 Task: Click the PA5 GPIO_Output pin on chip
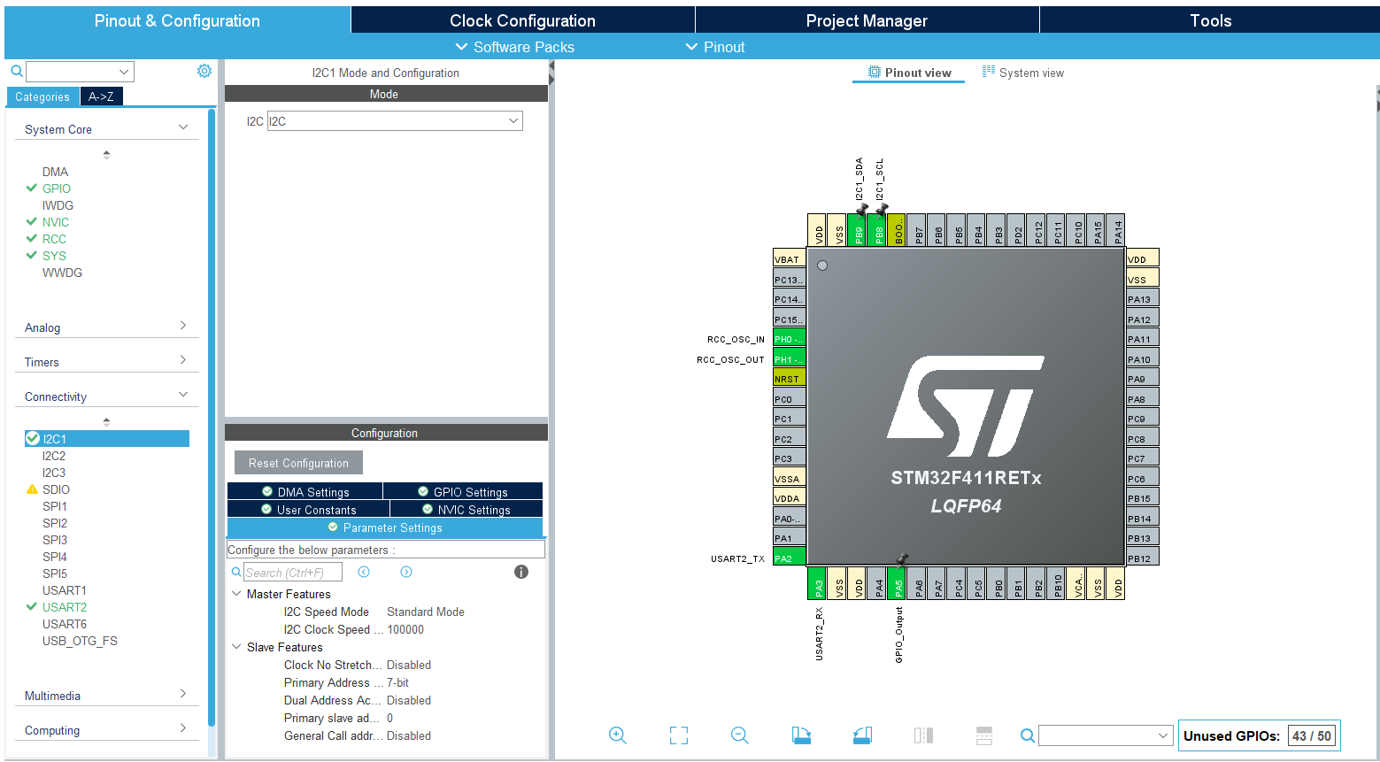coord(898,584)
